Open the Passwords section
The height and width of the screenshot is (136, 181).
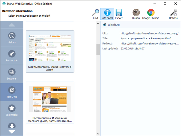[x=12, y=56]
